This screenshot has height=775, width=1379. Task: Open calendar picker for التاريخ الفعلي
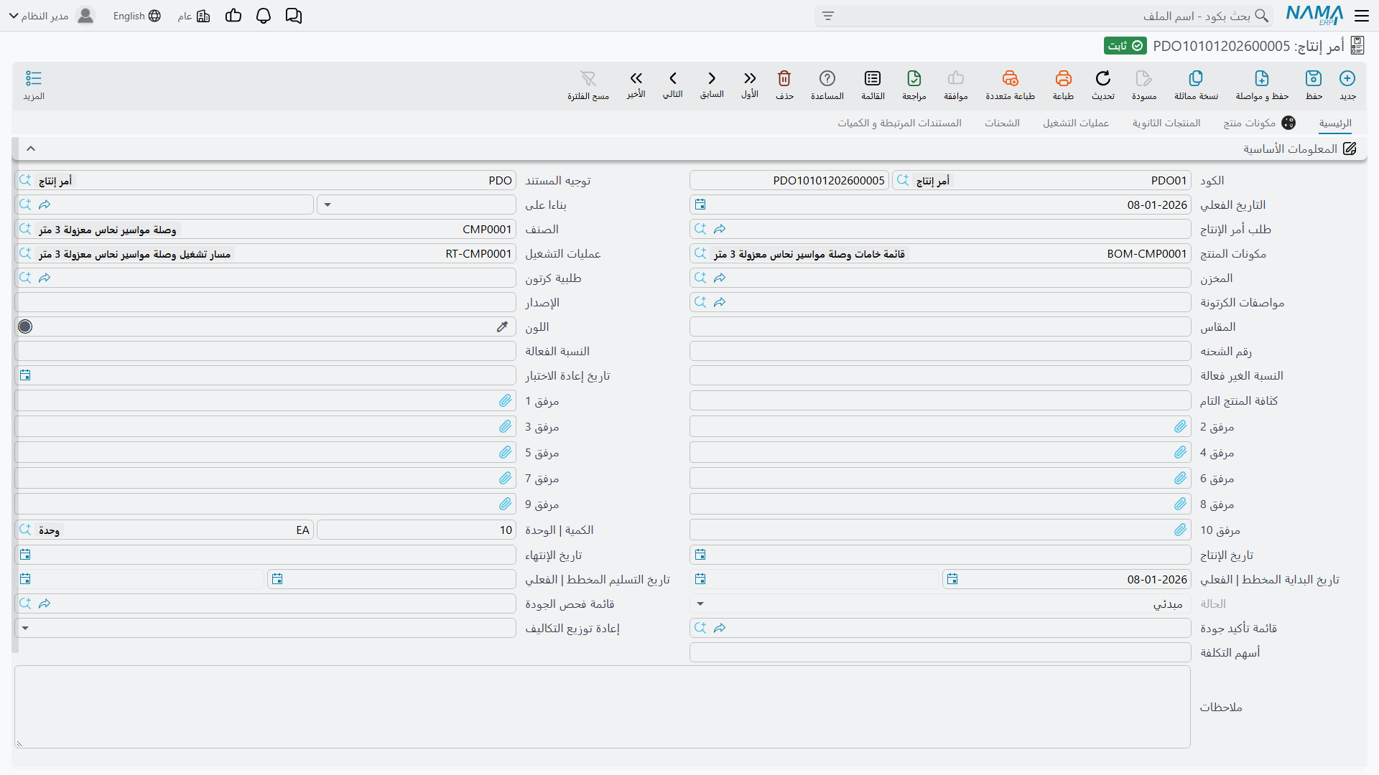700,205
